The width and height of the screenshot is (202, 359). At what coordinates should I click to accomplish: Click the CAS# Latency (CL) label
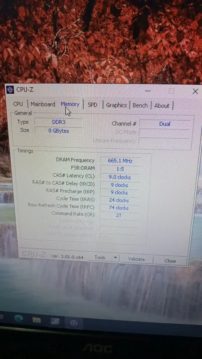[74, 176]
